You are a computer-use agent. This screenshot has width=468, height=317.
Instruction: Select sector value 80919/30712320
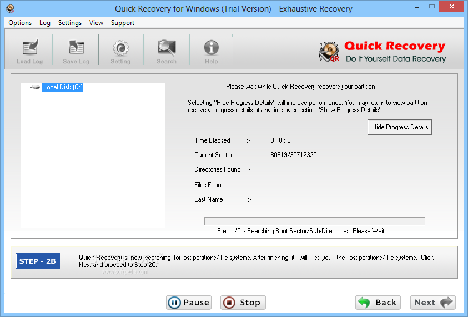point(293,155)
